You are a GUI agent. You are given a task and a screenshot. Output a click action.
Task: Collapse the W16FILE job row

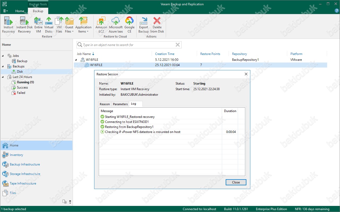[76, 60]
